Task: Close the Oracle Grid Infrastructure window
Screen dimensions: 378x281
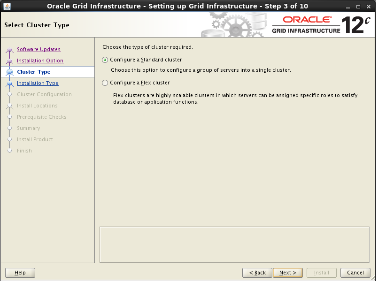Action: pos(368,7)
